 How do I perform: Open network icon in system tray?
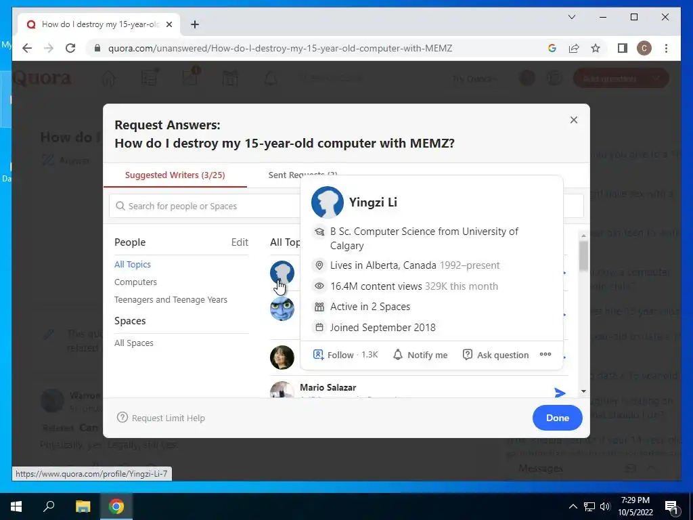click(x=589, y=506)
